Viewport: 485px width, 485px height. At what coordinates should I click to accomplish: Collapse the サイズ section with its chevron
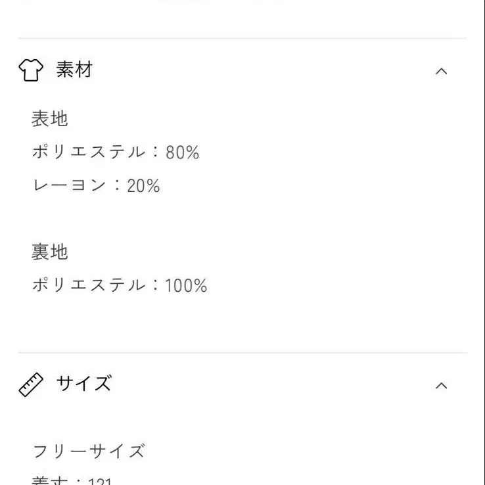[441, 385]
